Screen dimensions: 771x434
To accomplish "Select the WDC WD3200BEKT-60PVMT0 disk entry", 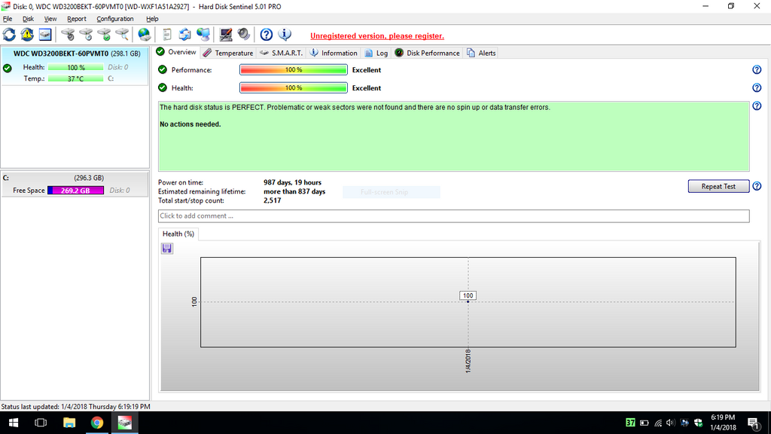I will point(75,66).
